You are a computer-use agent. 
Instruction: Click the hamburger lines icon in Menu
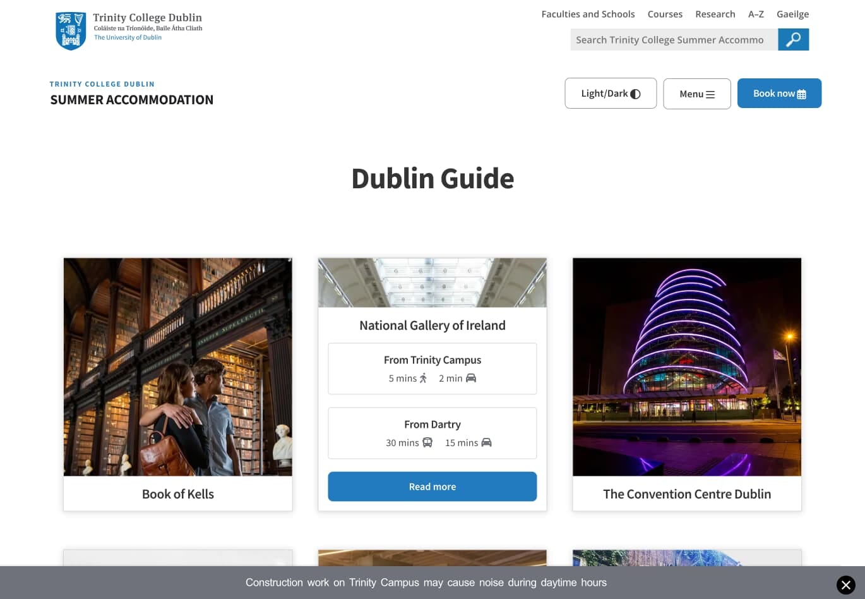pyautogui.click(x=710, y=94)
